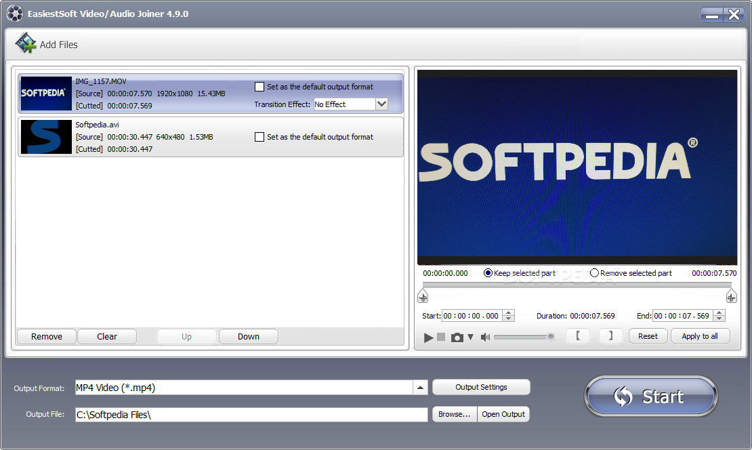Set the end mark with right bracket button
The height and width of the screenshot is (450, 752).
pyautogui.click(x=610, y=336)
